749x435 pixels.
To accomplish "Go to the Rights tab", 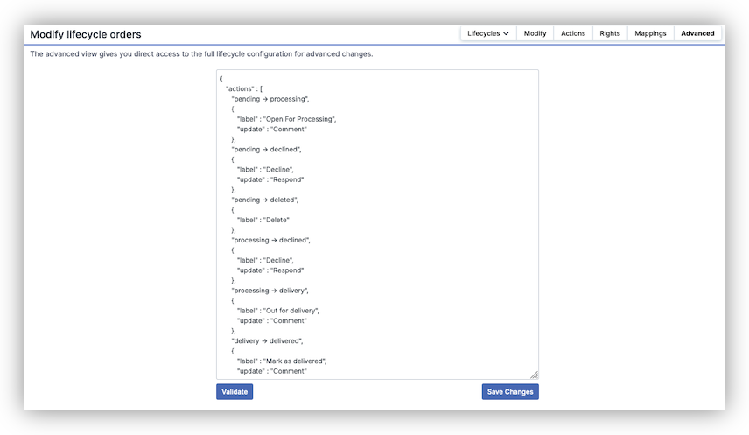I will (x=610, y=33).
